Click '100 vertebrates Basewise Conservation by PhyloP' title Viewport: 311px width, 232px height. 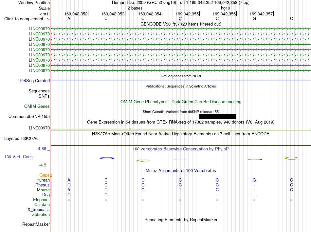point(181,149)
